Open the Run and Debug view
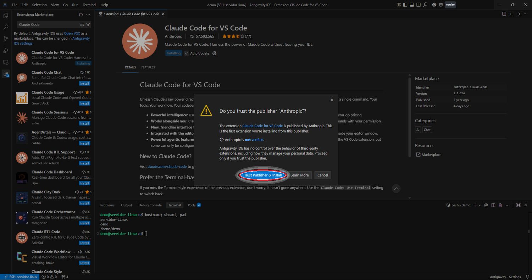The width and height of the screenshot is (532, 280). 6,50
